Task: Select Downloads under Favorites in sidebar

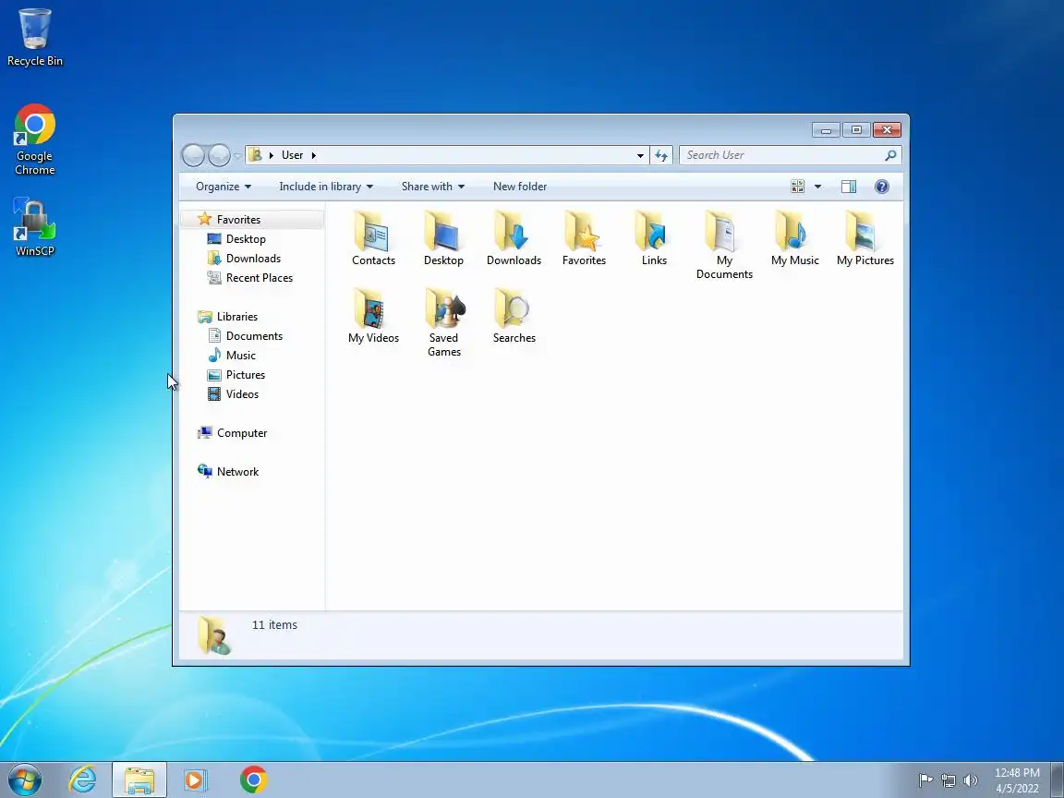Action: pyautogui.click(x=253, y=259)
